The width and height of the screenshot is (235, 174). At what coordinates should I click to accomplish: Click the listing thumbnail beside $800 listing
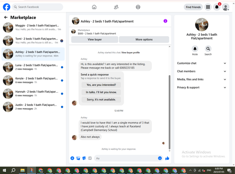pos(73,32)
